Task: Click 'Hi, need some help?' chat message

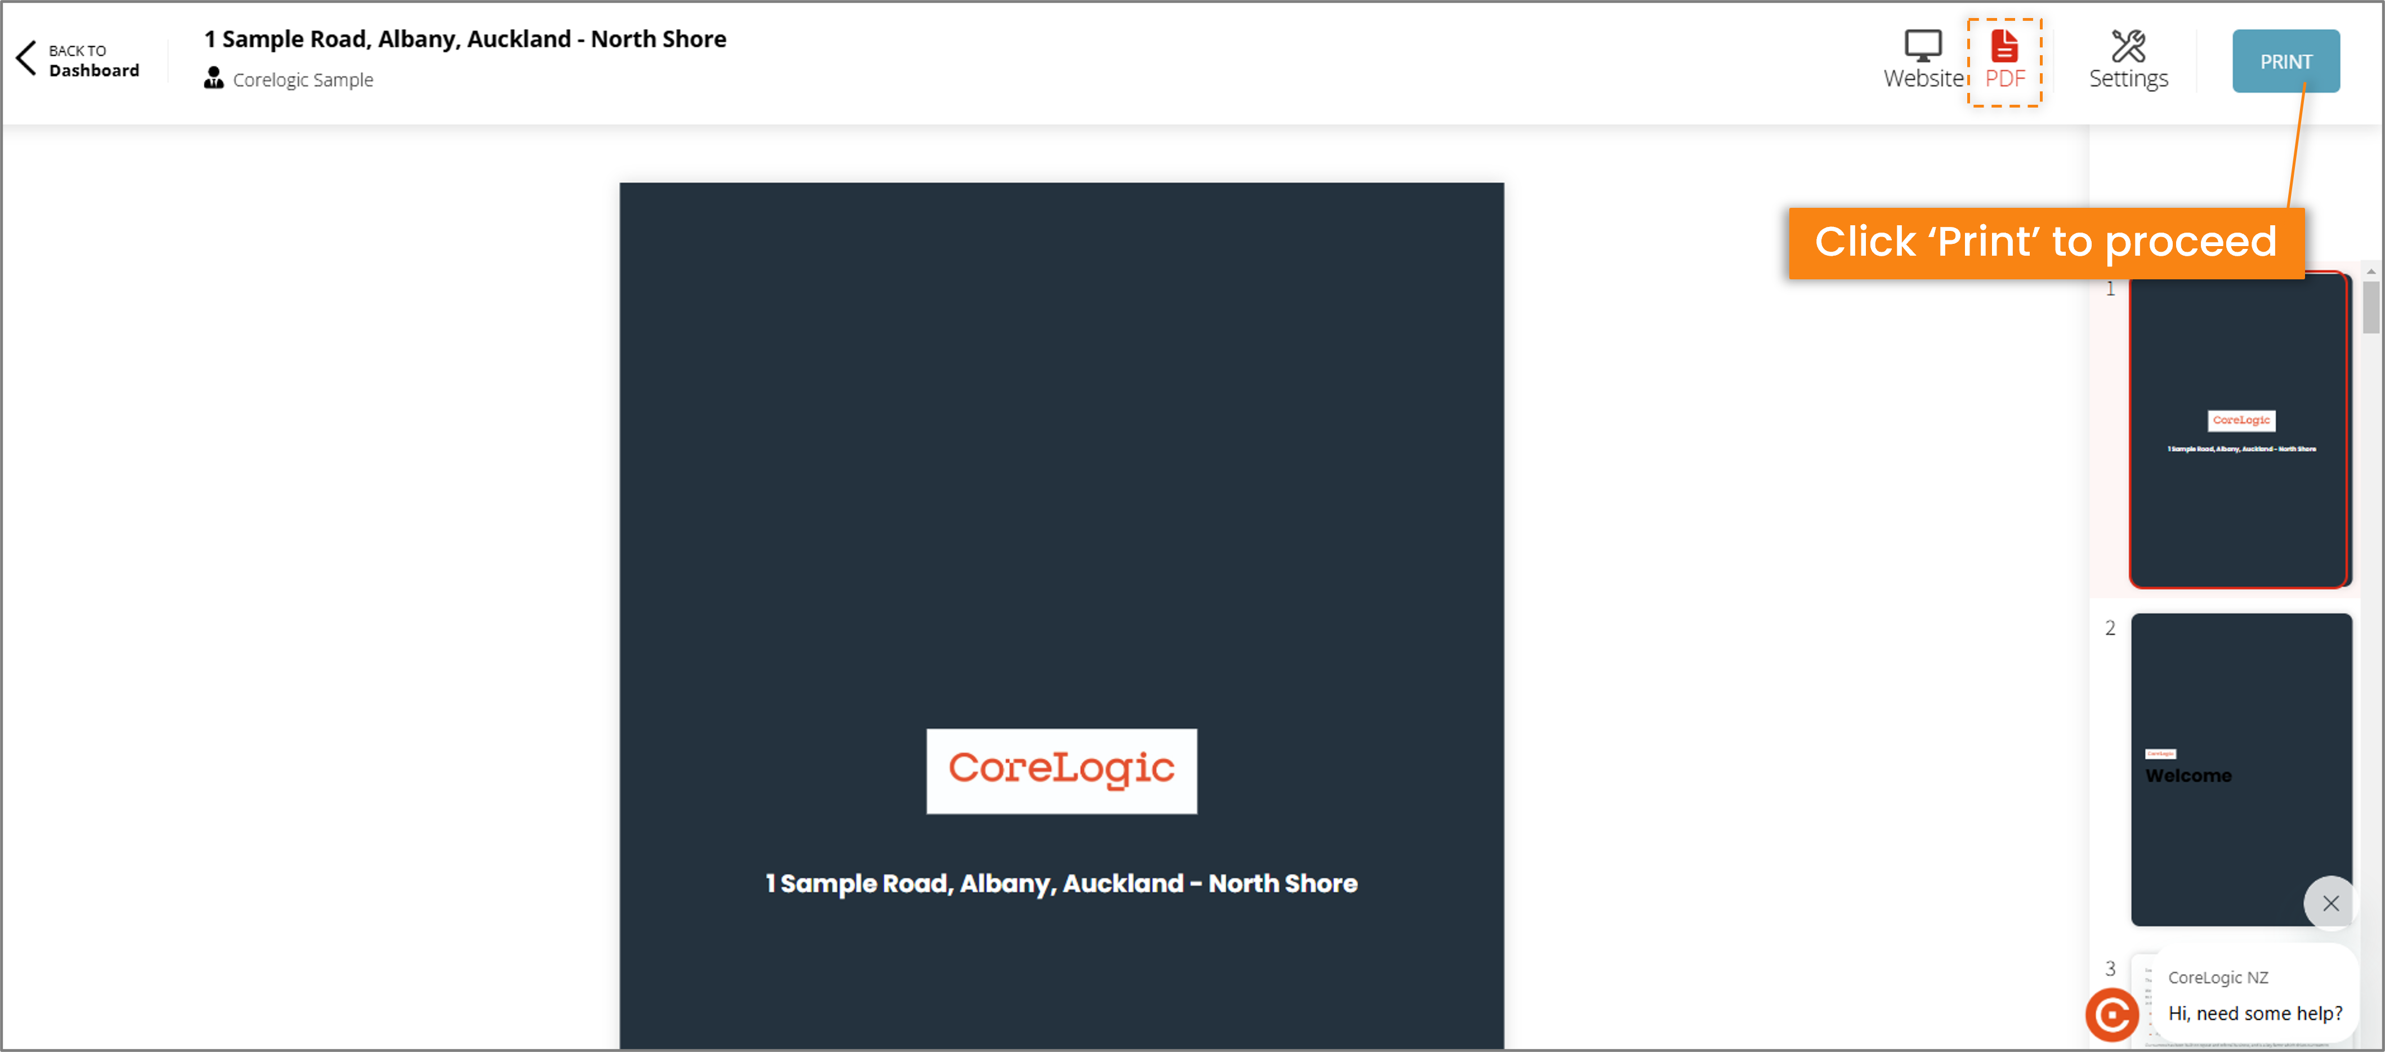Action: tap(2254, 1013)
